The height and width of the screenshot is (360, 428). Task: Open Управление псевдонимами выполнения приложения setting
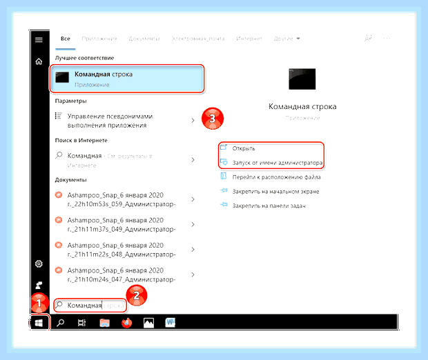(x=110, y=121)
